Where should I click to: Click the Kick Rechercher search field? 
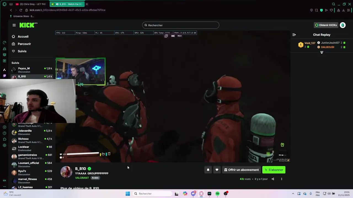[x=181, y=25]
